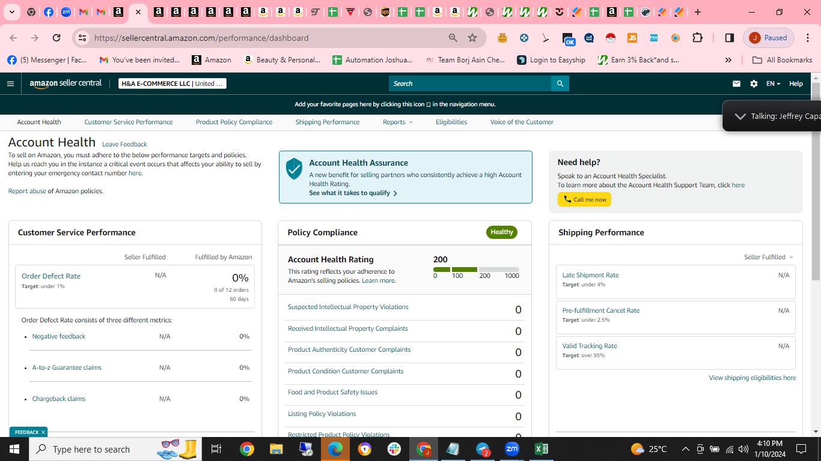Open See what it takes to qualify
The image size is (821, 461).
[x=353, y=193]
